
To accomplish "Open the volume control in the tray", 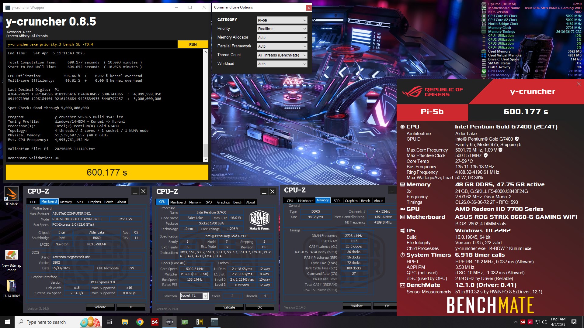I will click(544, 322).
